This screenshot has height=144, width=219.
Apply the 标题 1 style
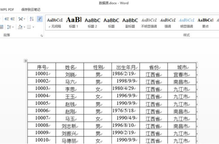(x=74, y=23)
